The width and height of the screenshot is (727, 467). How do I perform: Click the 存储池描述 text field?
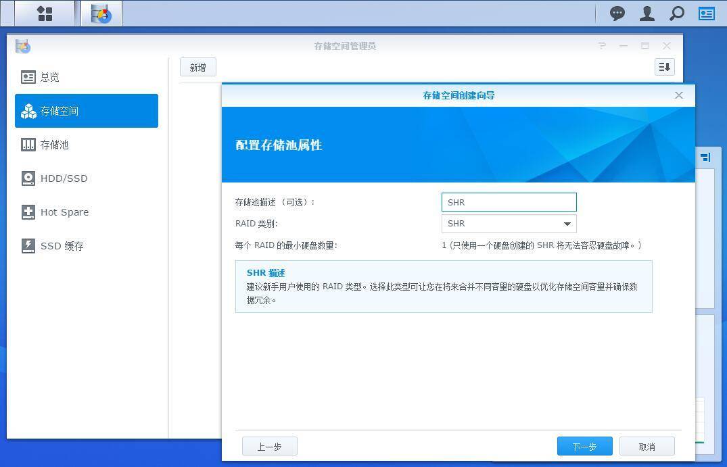tap(509, 202)
